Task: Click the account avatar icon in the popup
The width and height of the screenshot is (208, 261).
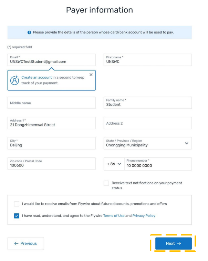Action: (14, 80)
